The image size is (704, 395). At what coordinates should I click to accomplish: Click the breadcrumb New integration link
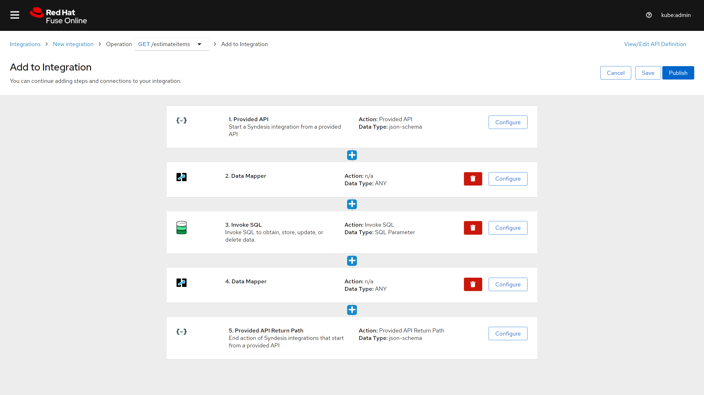[73, 43]
